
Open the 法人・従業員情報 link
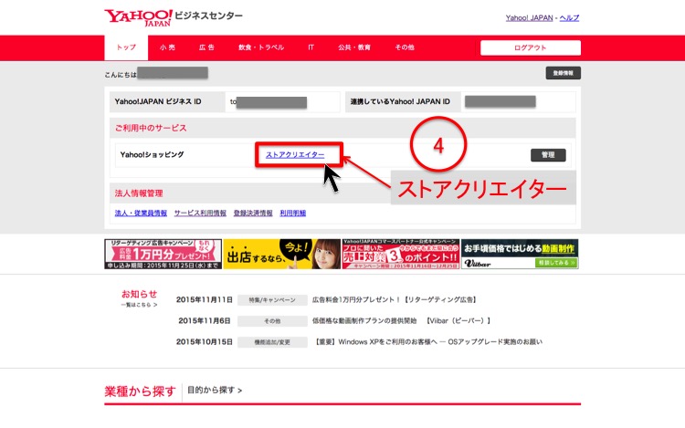(x=141, y=213)
